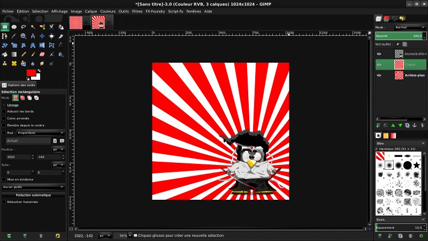Select the Move tool
The width and height of the screenshot is (428, 241).
tap(42, 36)
